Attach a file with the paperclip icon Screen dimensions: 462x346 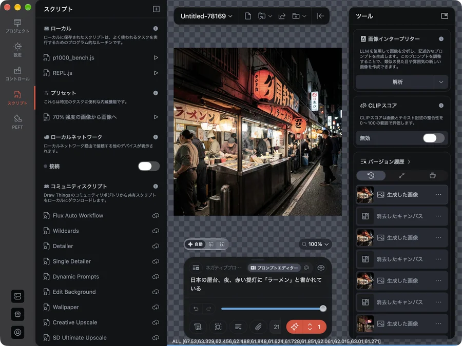258,327
